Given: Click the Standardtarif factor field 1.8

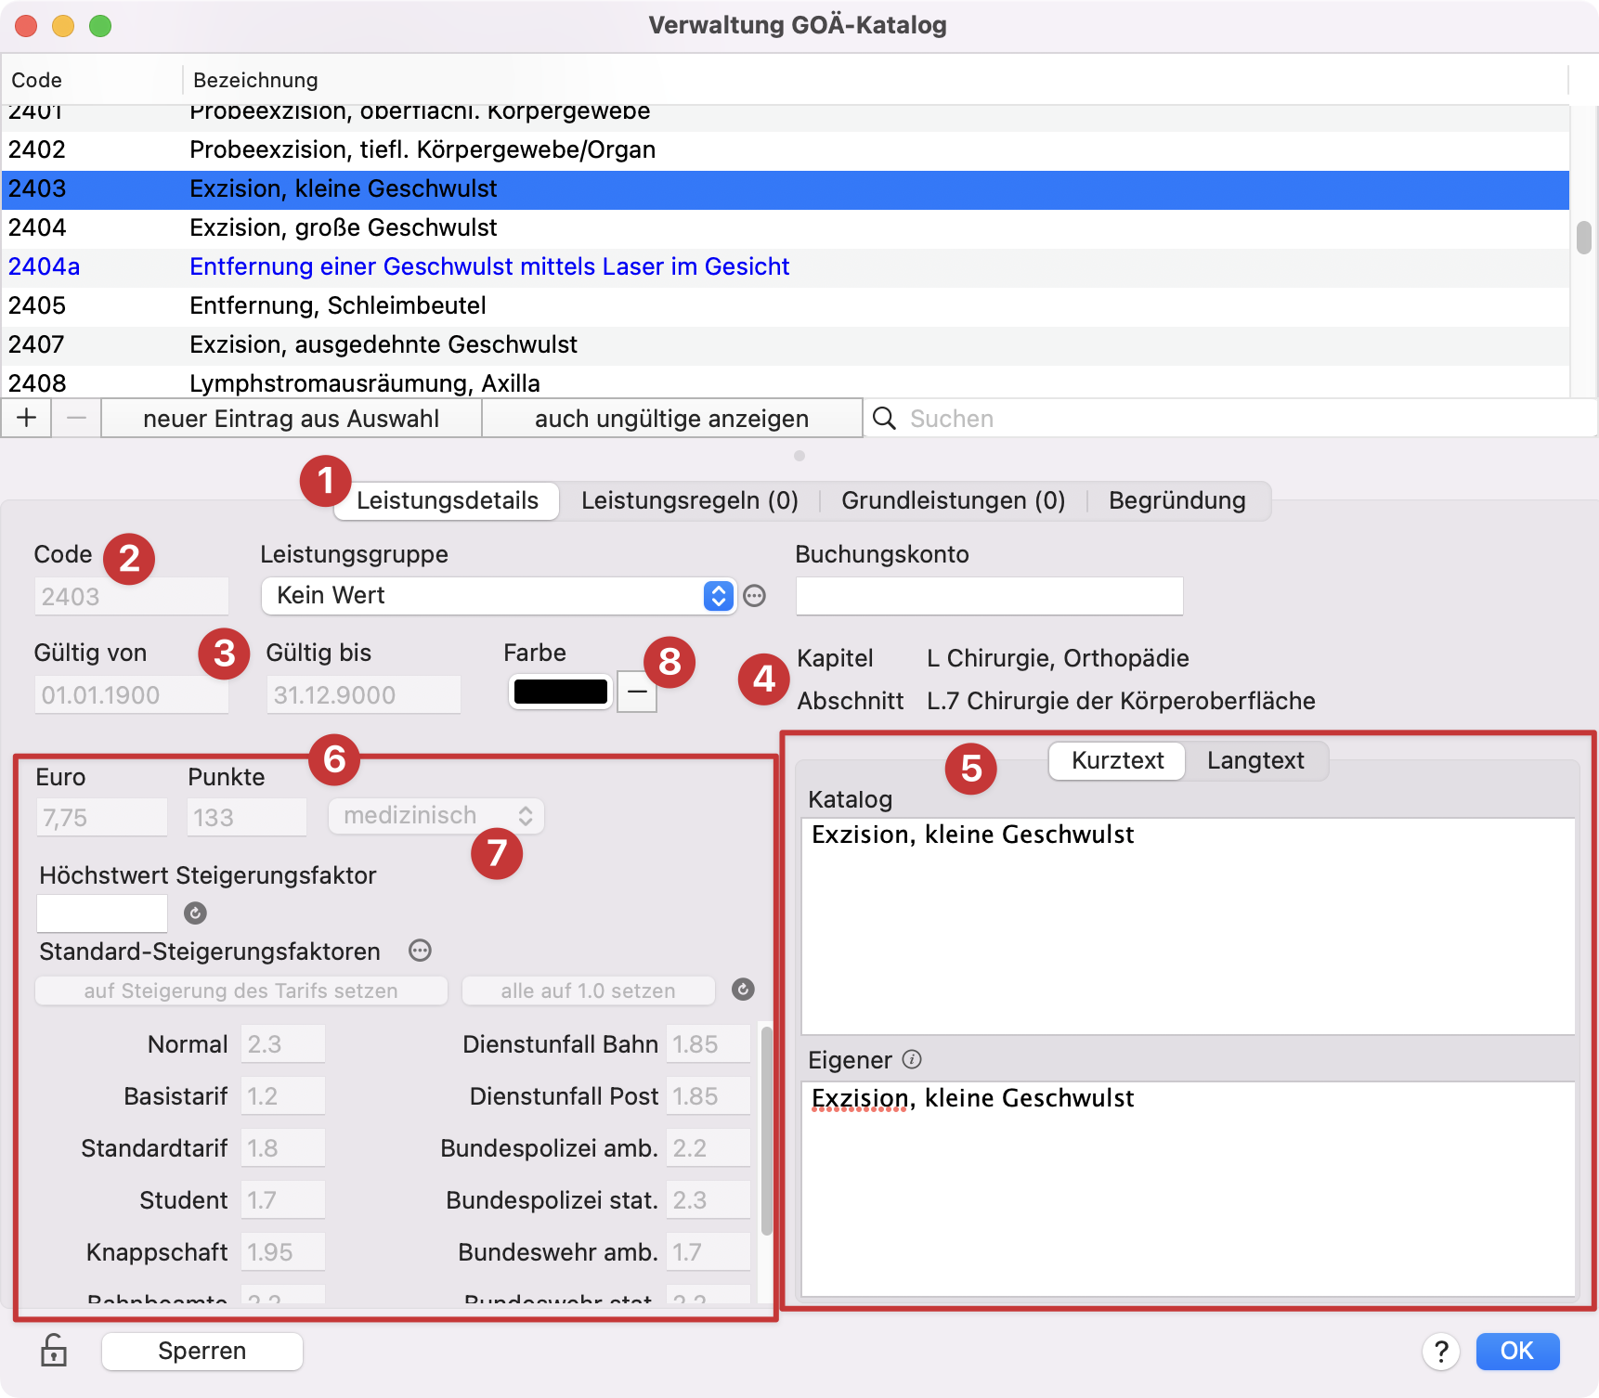Looking at the screenshot, I should click(283, 1148).
